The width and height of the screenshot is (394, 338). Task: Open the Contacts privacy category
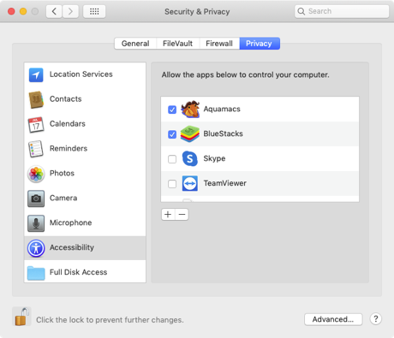click(85, 99)
